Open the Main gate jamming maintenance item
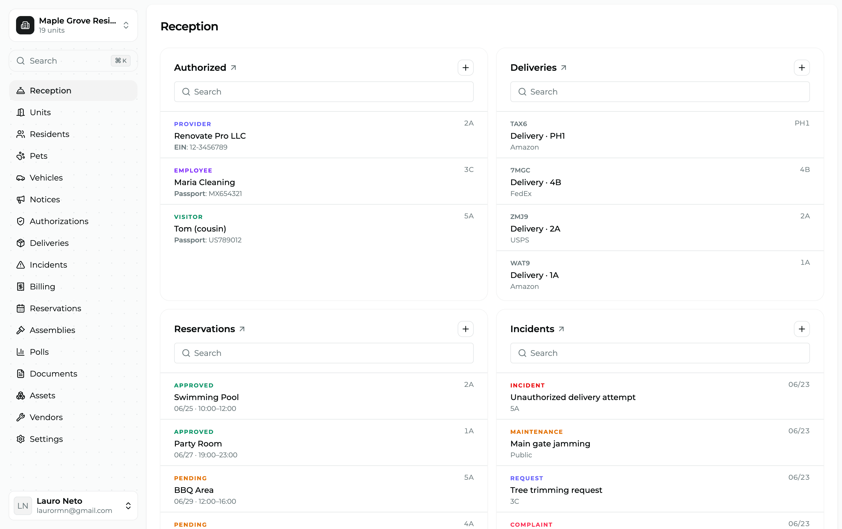This screenshot has height=529, width=842. (x=660, y=442)
